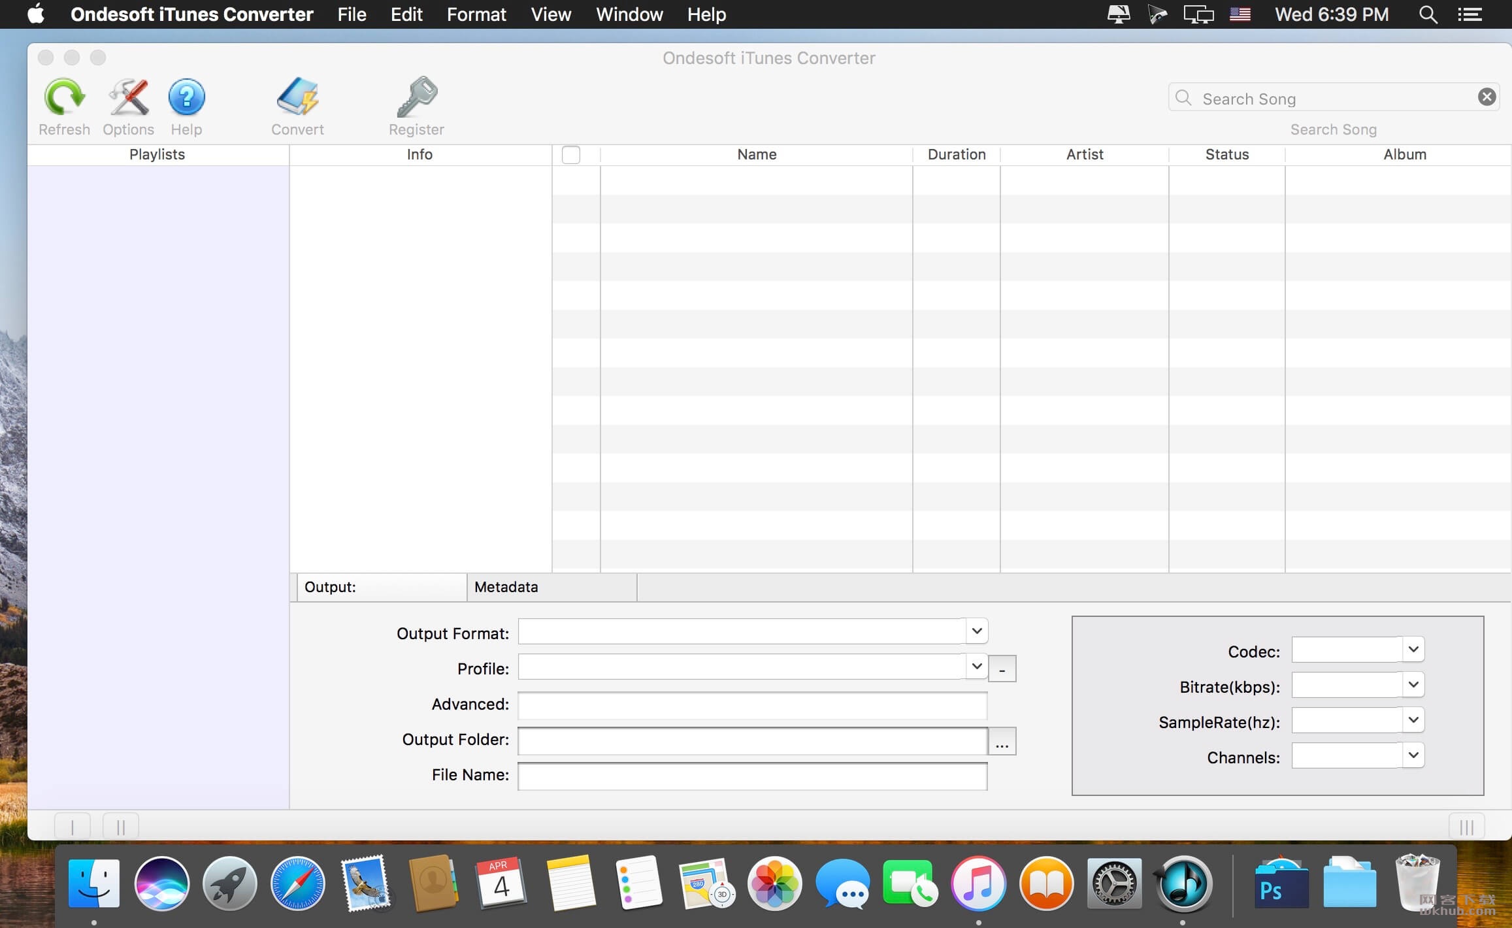Click the Advanced text field
Screen dimensions: 1512x928
tap(752, 706)
